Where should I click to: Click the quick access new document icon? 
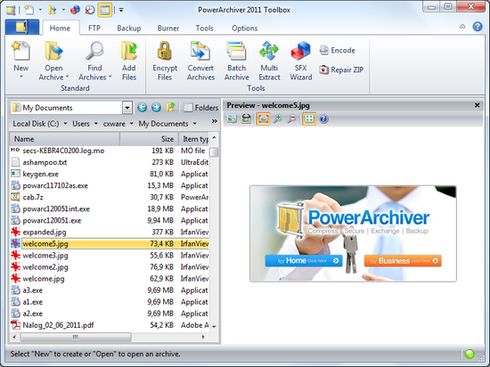pyautogui.click(x=29, y=10)
